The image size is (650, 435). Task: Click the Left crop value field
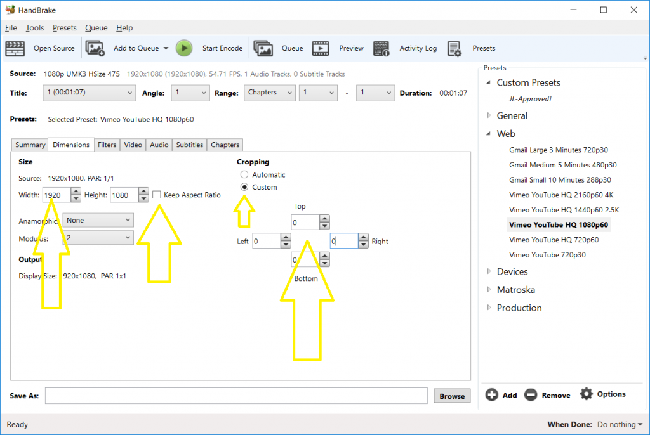(267, 241)
